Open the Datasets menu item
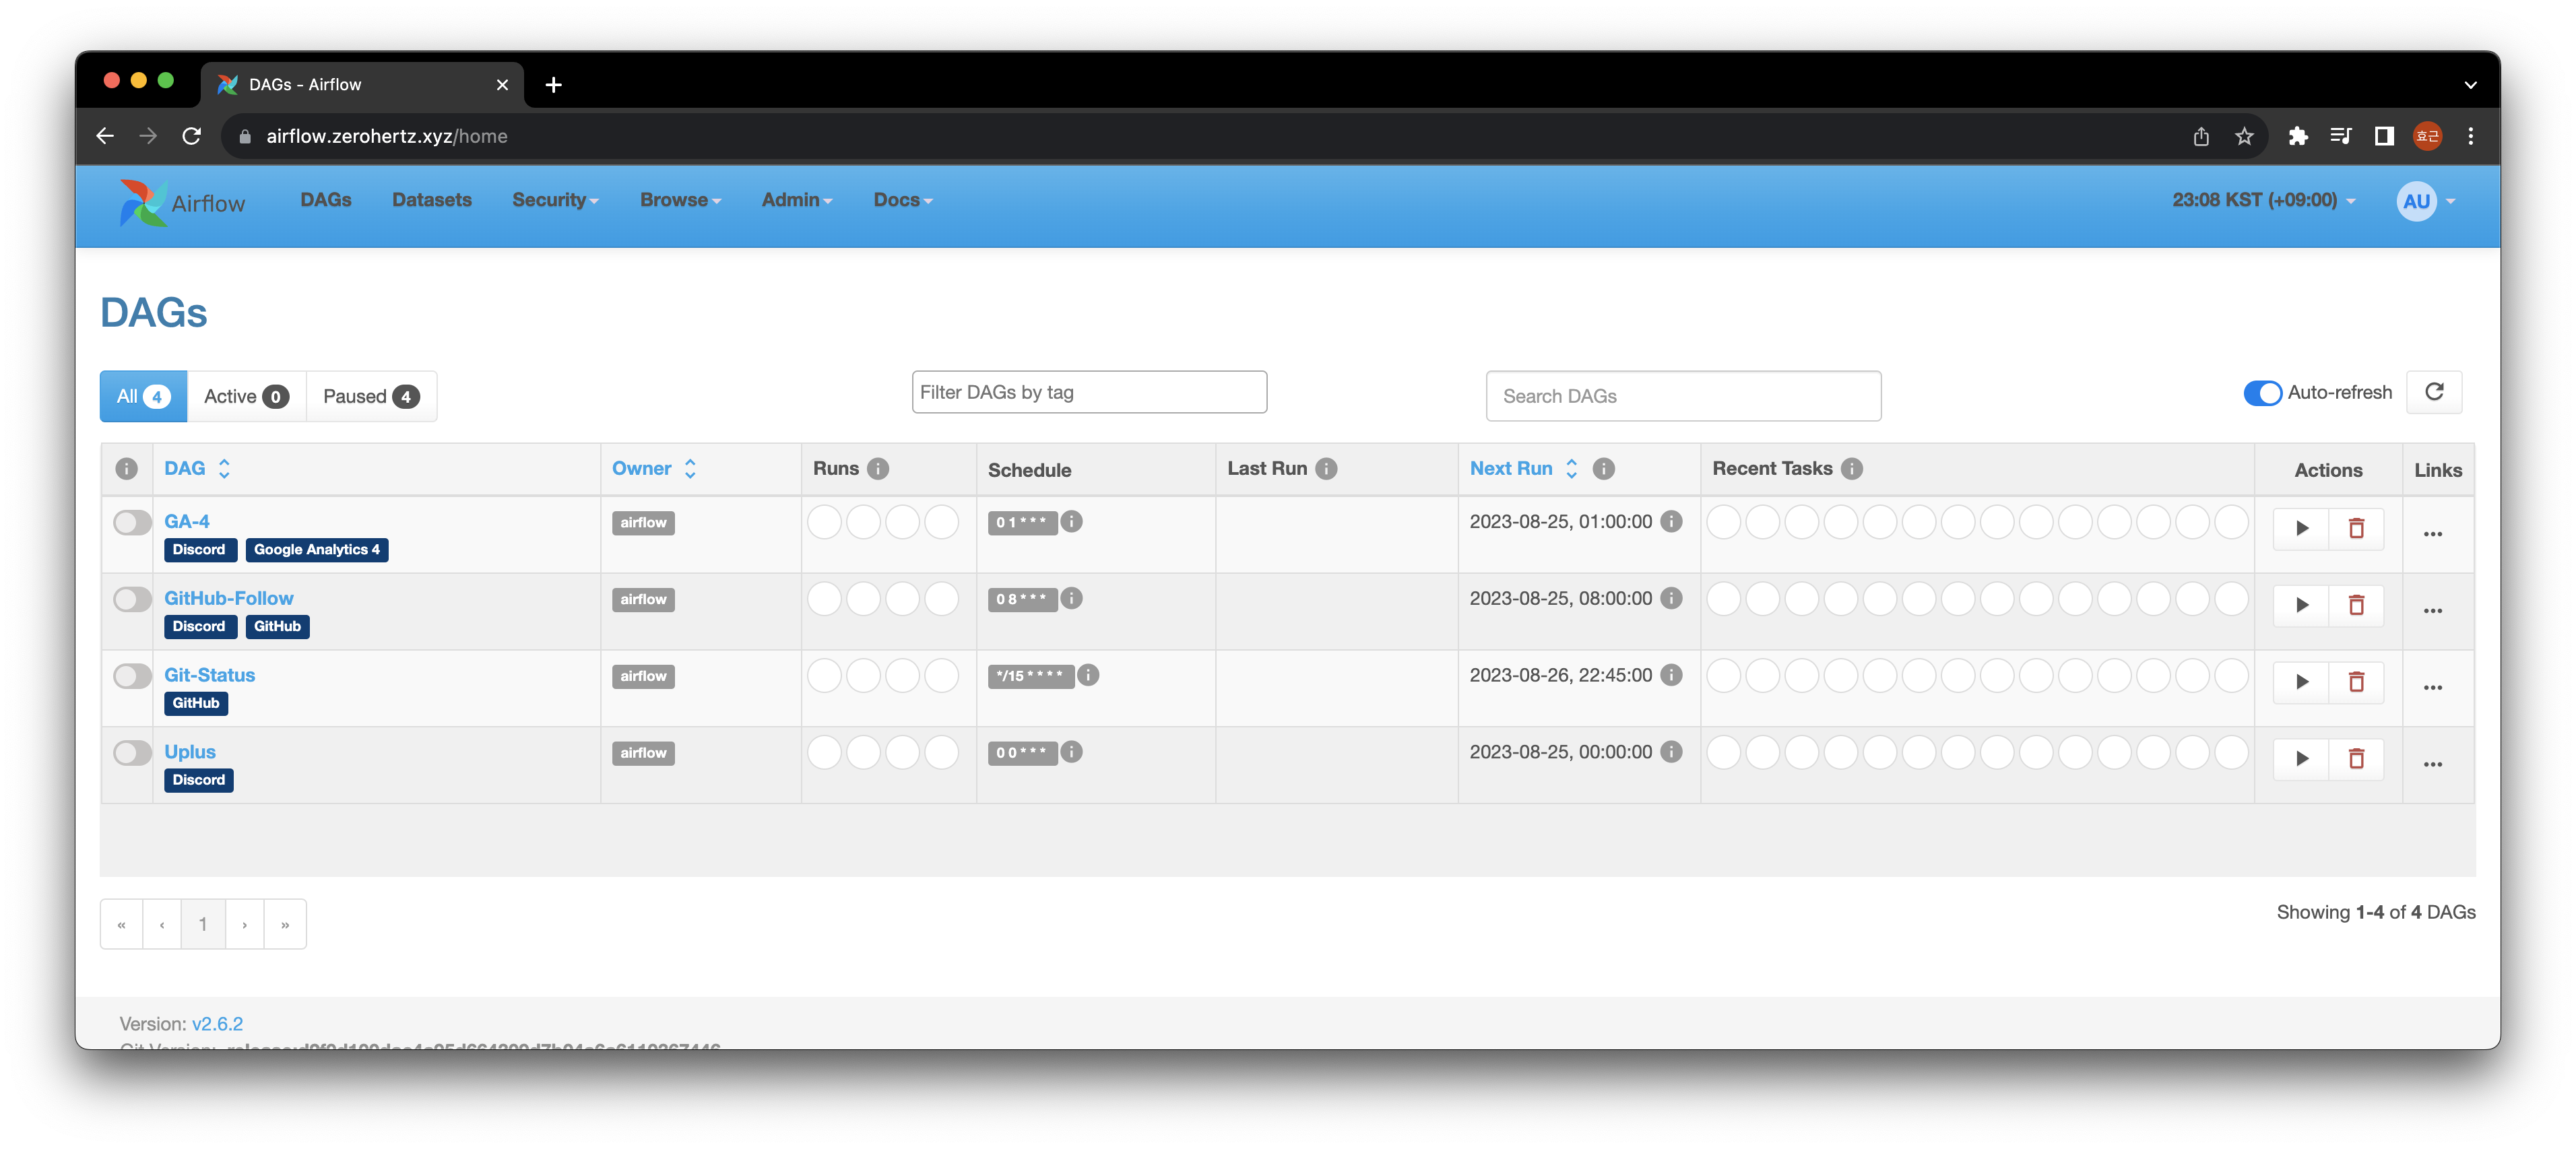 432,199
